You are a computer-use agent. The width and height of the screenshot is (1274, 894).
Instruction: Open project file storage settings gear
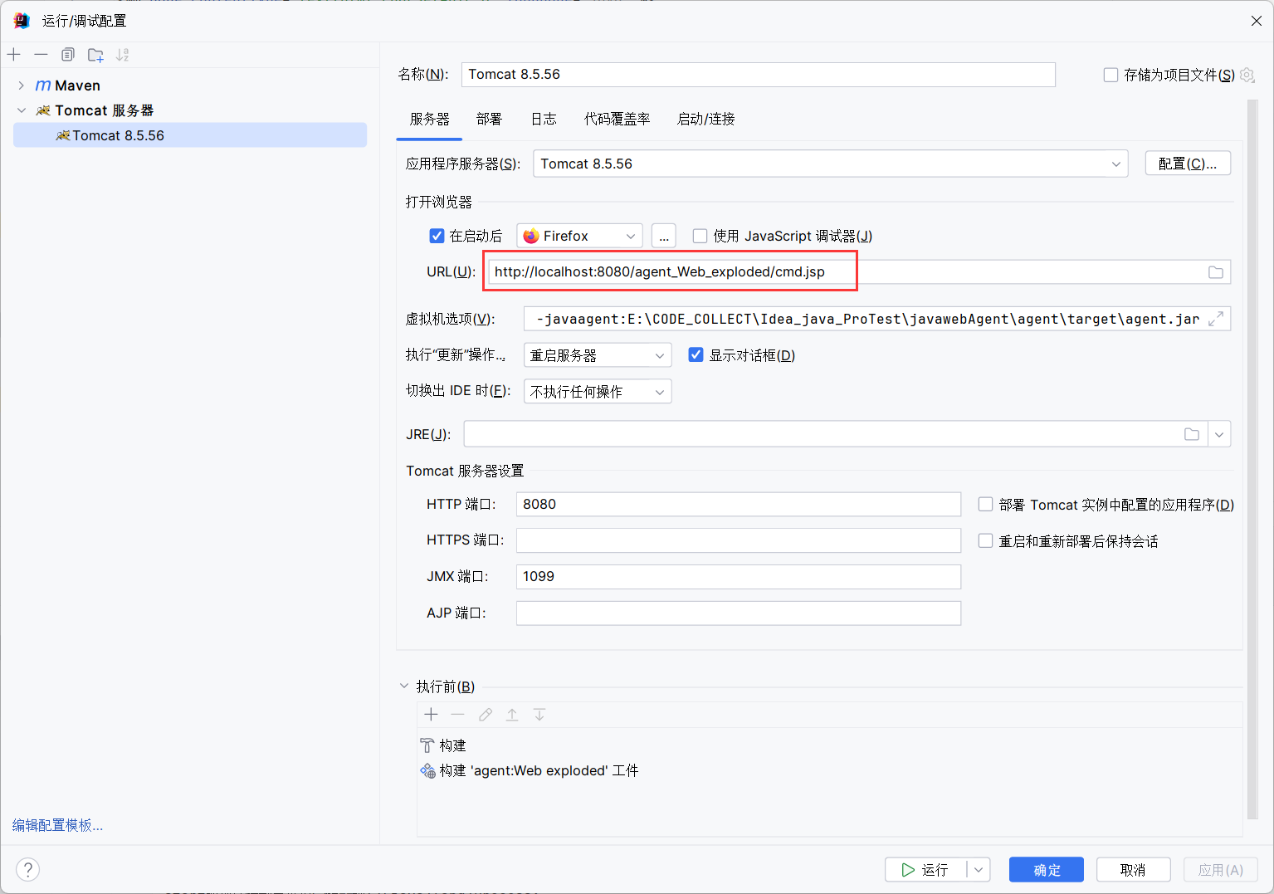coord(1247,75)
